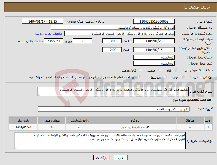The height and width of the screenshot is (165, 217).
Task: Click the request creator name field
Action: (x=120, y=34)
